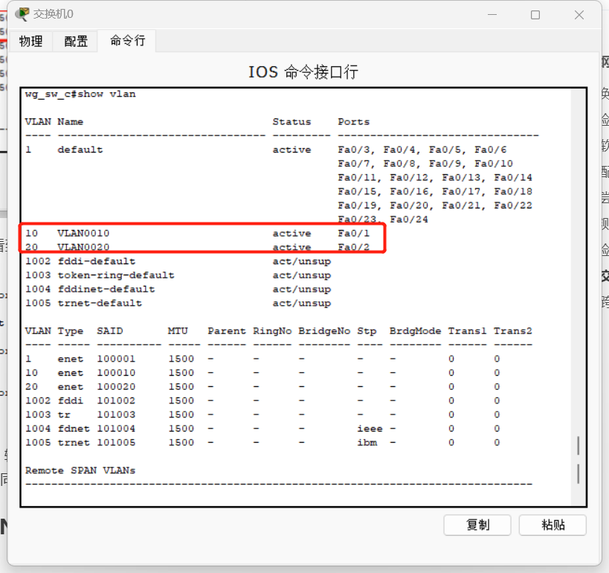Click the 粘贴 button
The height and width of the screenshot is (573, 609).
coord(552,525)
